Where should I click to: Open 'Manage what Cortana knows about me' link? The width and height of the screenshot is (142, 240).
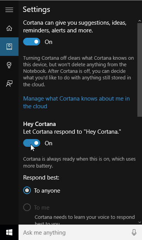point(76,102)
